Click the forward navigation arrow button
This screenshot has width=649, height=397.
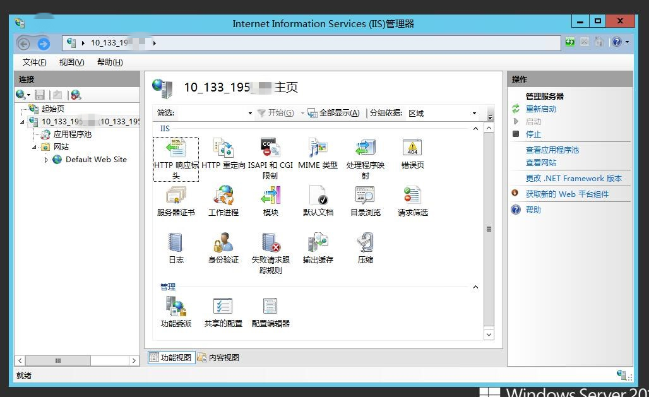tap(44, 44)
